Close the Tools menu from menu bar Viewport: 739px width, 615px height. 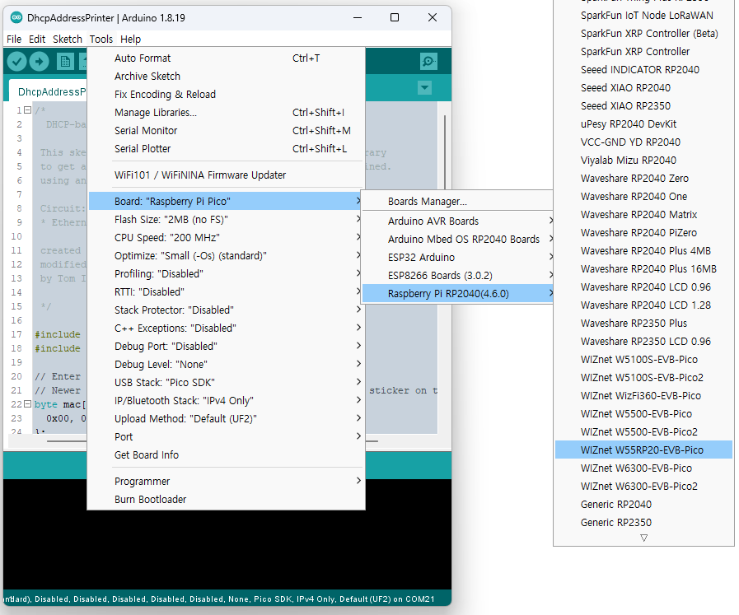101,39
